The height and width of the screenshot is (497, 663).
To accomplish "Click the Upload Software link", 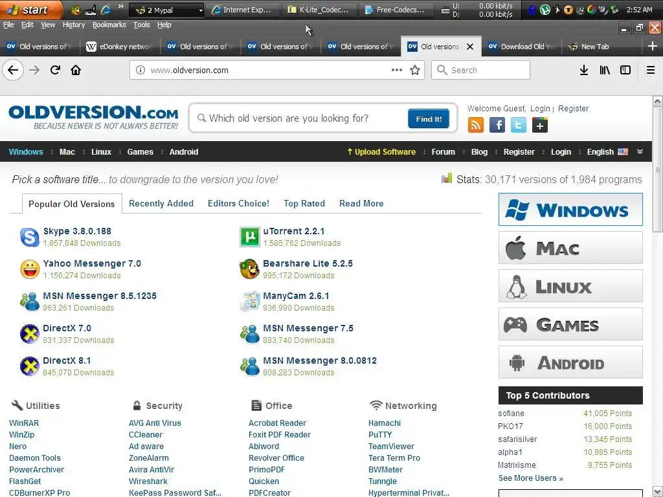I will [381, 151].
